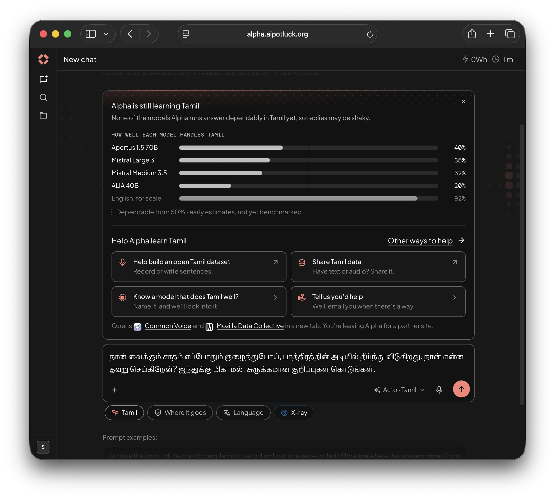Screen dimensions: 555x499
Task: Click the alpha.aipotluck.org address field
Action: tap(277, 34)
